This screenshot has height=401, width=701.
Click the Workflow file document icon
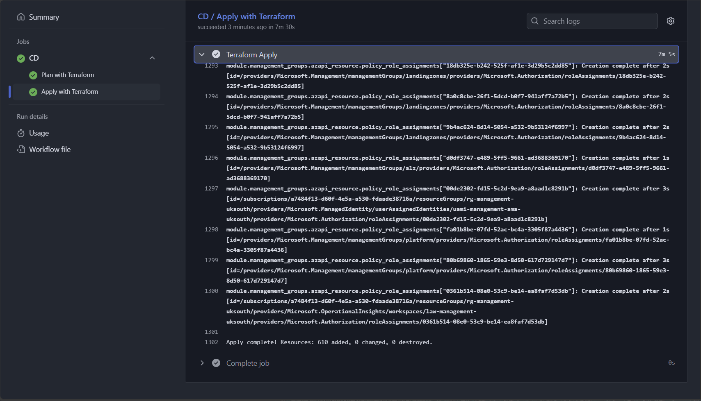pyautogui.click(x=21, y=149)
